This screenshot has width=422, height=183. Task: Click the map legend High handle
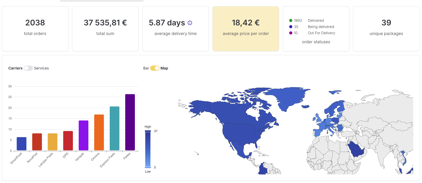[148, 131]
